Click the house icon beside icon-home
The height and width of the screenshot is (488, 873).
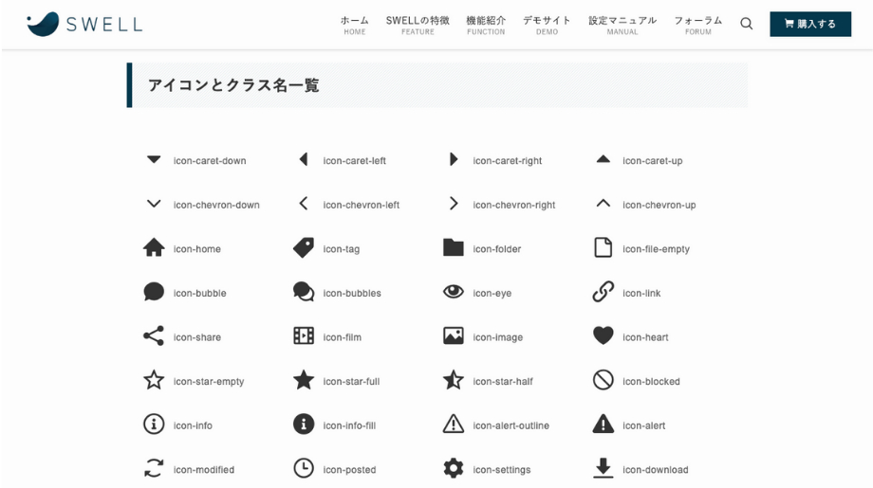[154, 248]
